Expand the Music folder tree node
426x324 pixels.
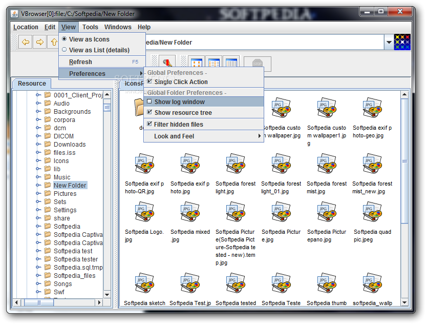click(38, 177)
